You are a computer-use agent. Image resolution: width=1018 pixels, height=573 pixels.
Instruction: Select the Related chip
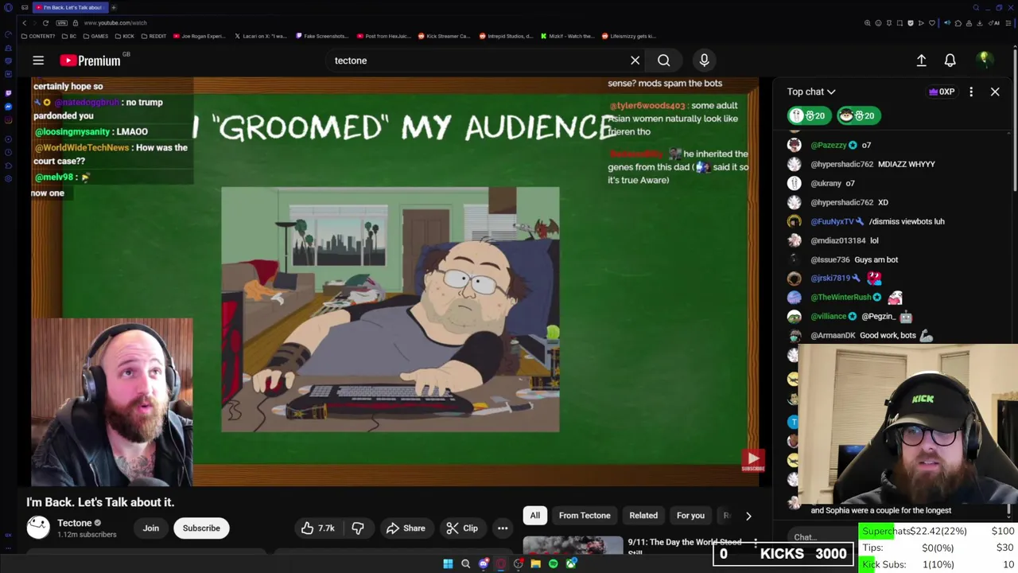(643, 516)
